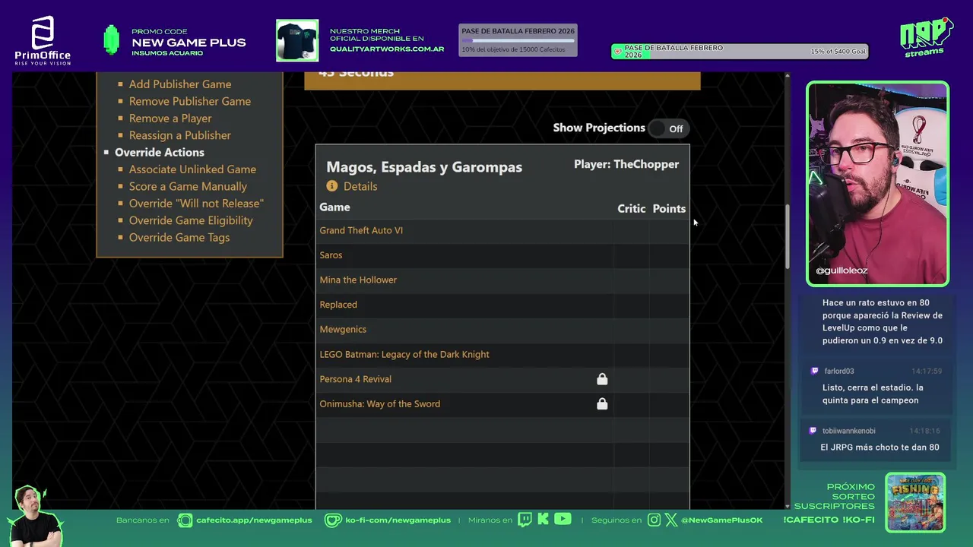The image size is (973, 547).
Task: Select Reassign a Publisher action
Action: 180,135
